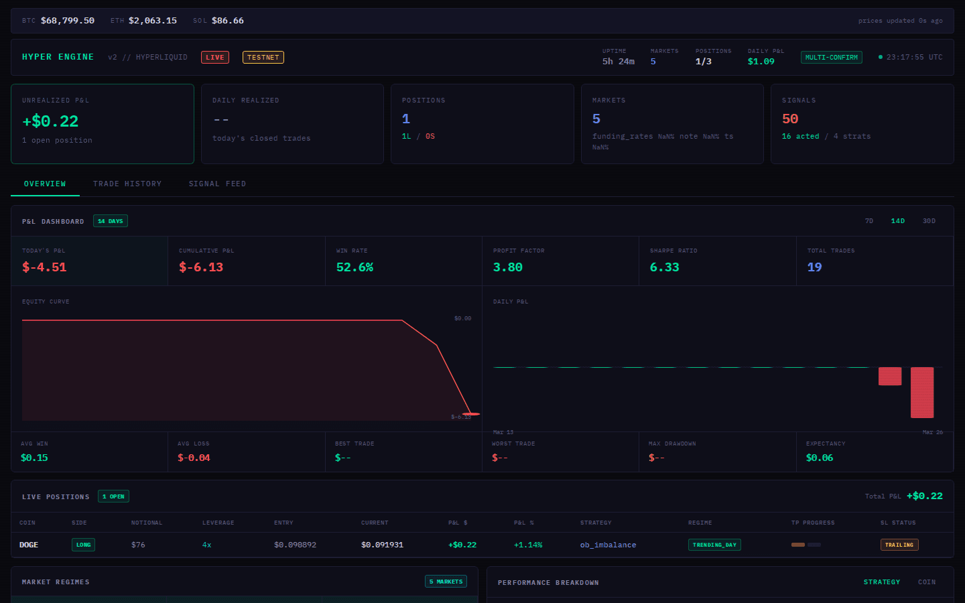The height and width of the screenshot is (603, 965).
Task: Click the 14 DAYS dashboard badge
Action: tap(110, 220)
